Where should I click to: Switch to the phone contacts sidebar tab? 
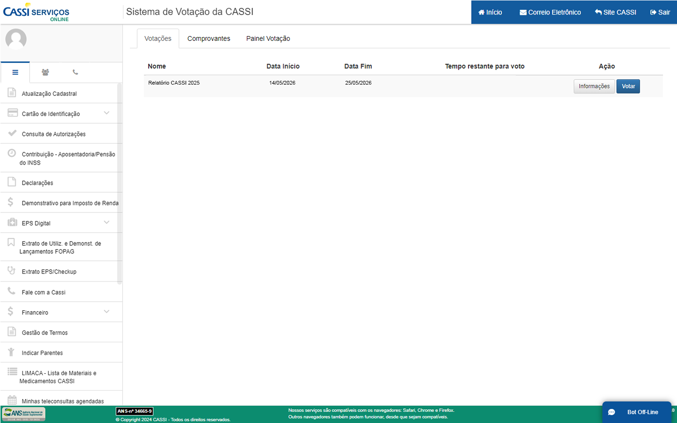click(x=75, y=72)
